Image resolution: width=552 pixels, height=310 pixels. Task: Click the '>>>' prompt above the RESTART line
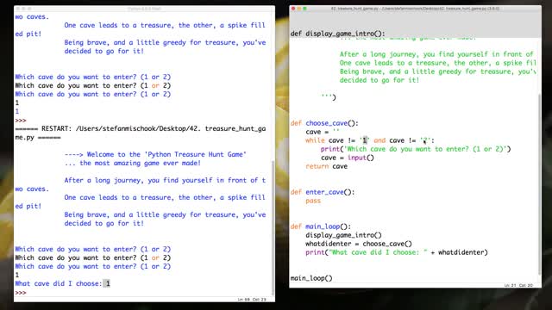[x=21, y=121]
